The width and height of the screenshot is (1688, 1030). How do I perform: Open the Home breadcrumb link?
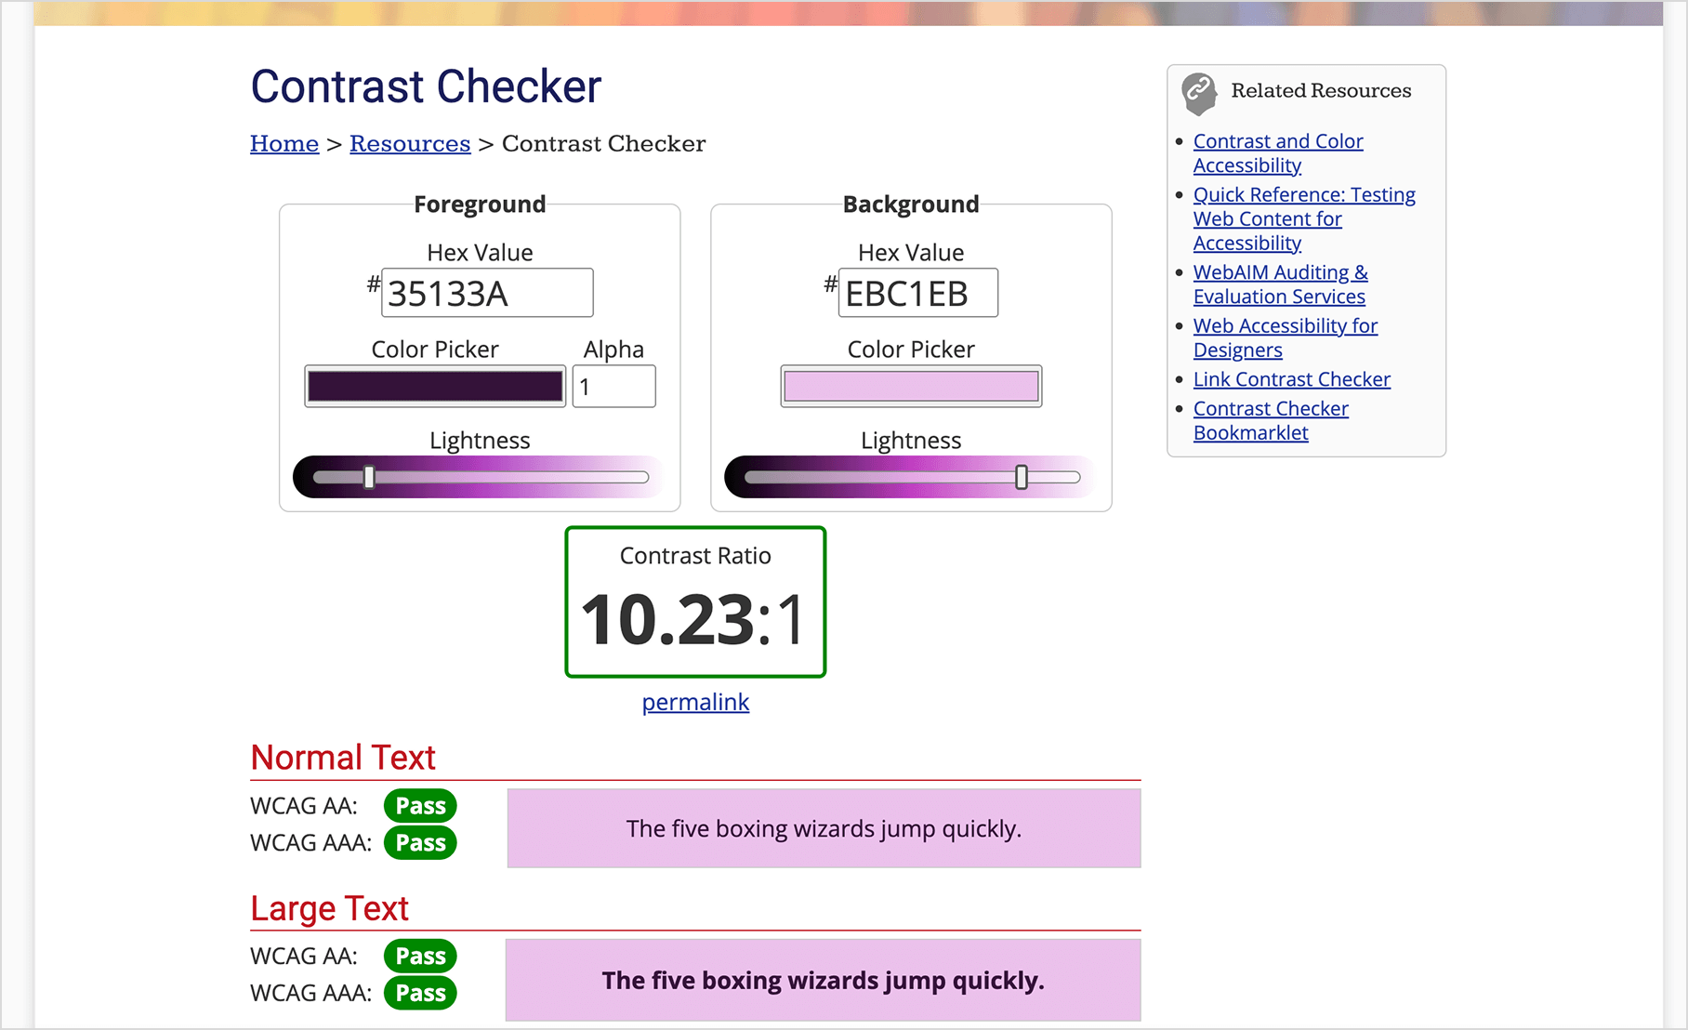tap(284, 143)
